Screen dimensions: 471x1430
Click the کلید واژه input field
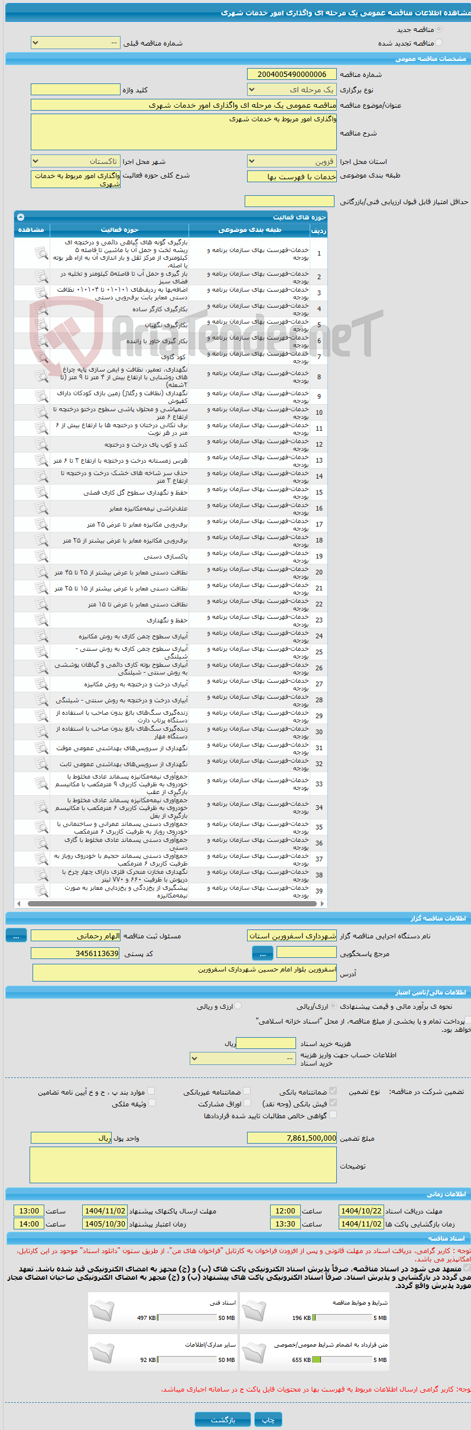(x=76, y=89)
